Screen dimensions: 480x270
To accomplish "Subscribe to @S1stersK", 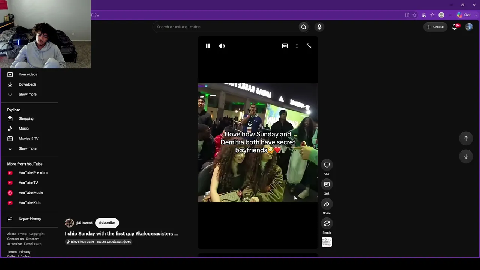I will [107, 223].
